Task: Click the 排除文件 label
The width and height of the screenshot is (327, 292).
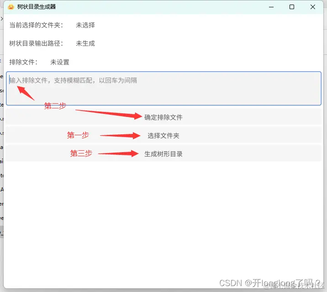Action: click(23, 62)
